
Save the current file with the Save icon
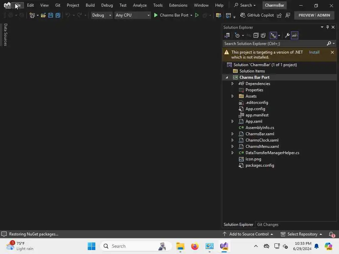pyautogui.click(x=51, y=15)
